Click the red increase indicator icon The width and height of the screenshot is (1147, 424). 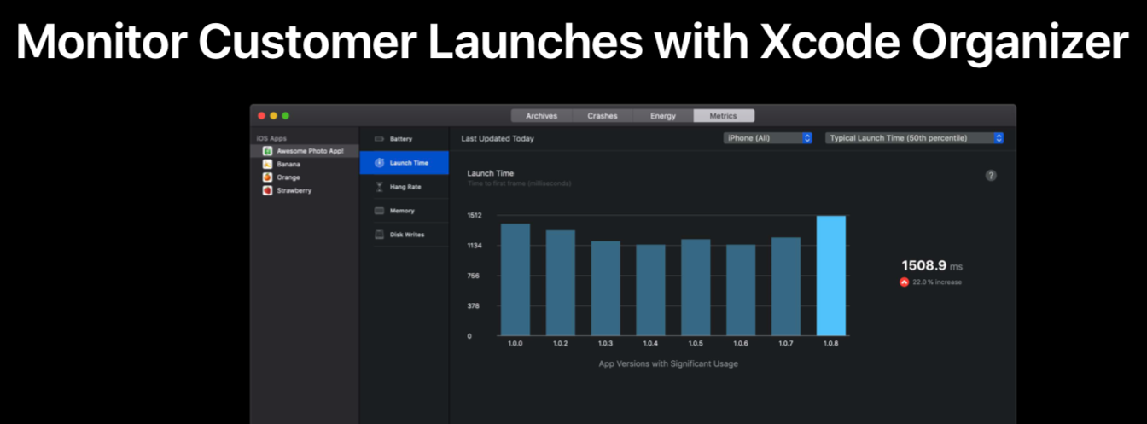pos(905,282)
